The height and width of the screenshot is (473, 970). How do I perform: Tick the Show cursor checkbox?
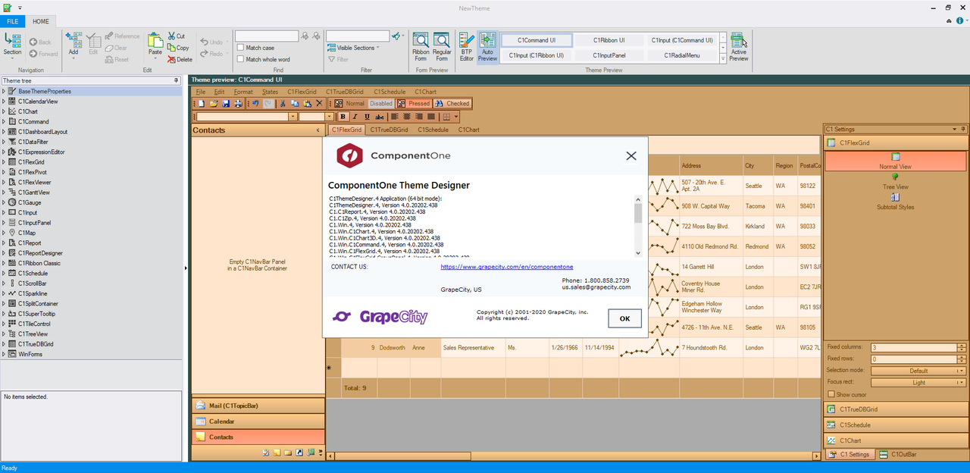click(831, 394)
